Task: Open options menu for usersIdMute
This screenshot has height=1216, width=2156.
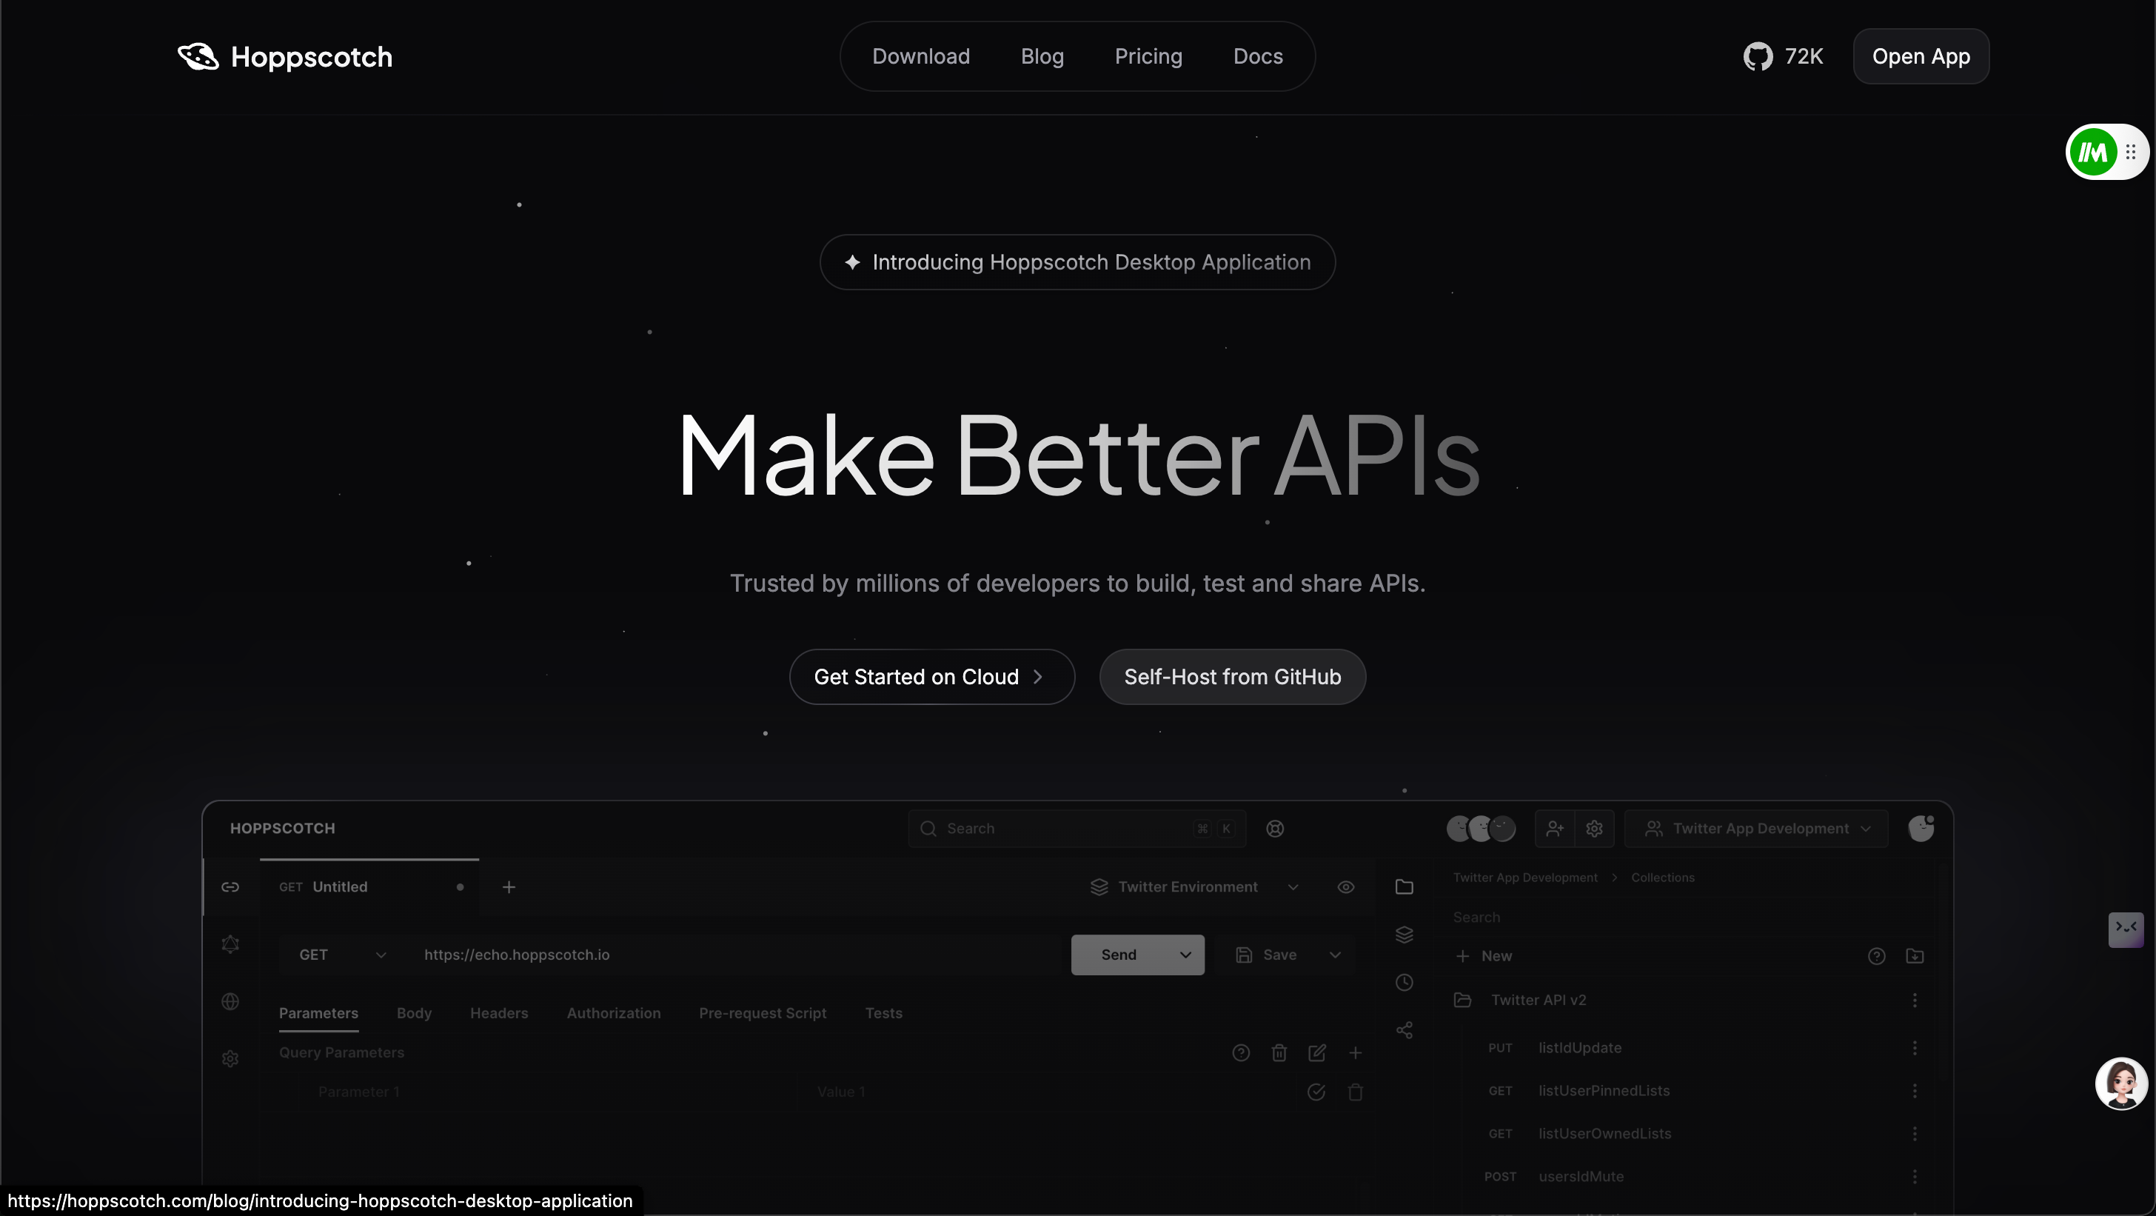Action: (1915, 1177)
